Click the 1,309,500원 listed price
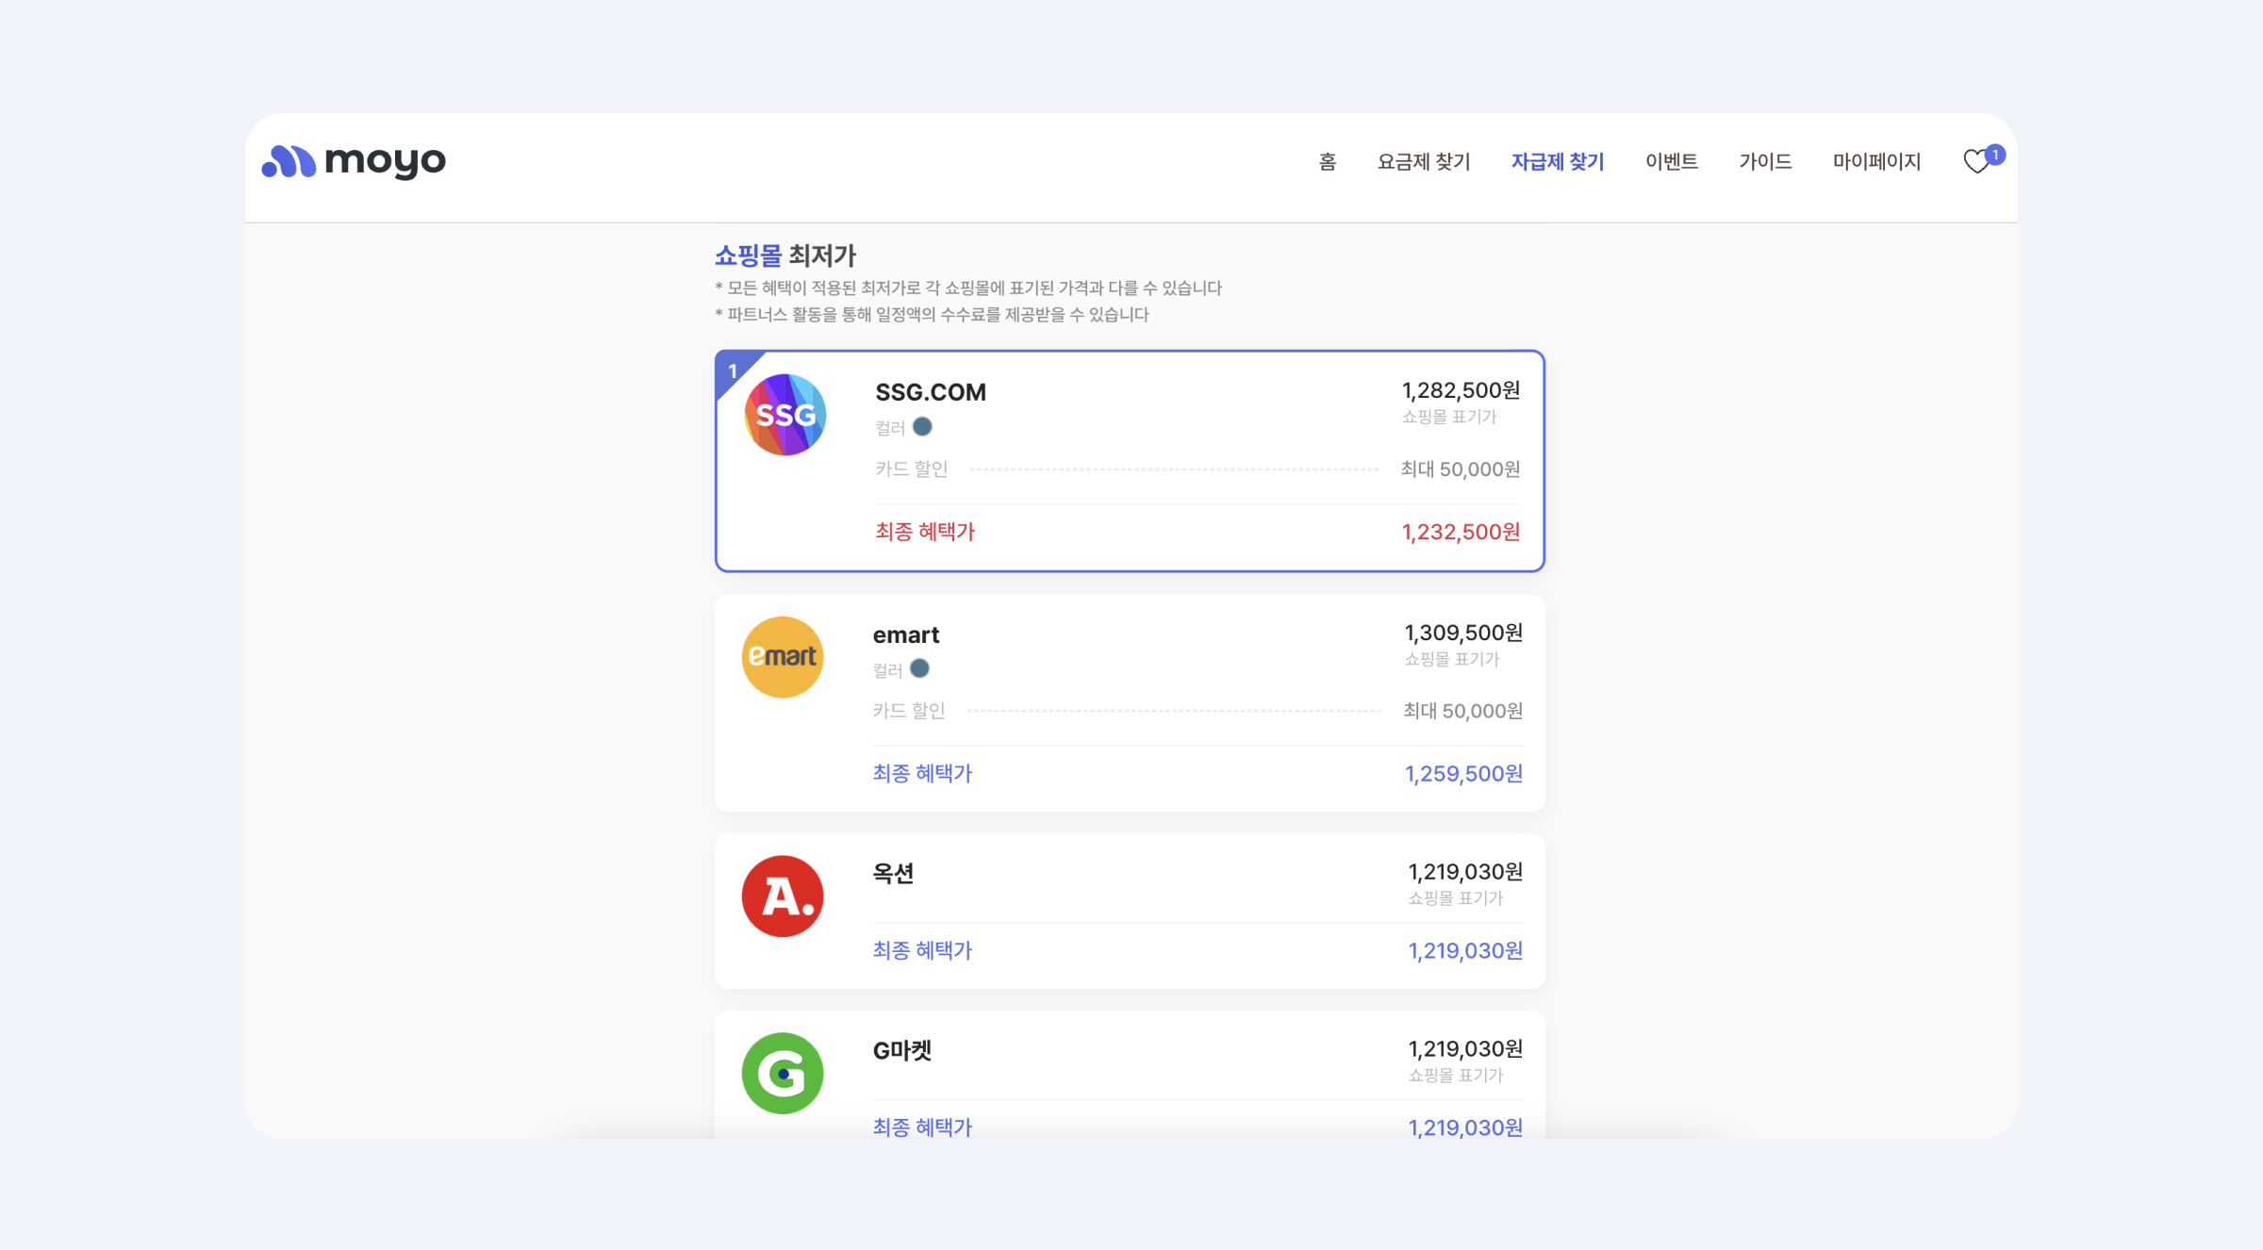The image size is (2263, 1250). pyautogui.click(x=1463, y=633)
